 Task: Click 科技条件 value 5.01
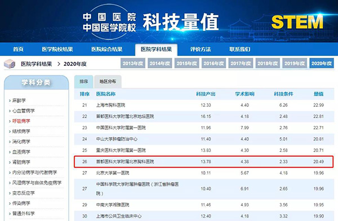[283, 139]
